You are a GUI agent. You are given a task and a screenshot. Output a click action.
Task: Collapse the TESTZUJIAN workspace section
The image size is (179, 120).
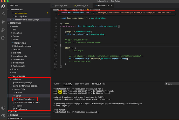click(x=8, y=23)
